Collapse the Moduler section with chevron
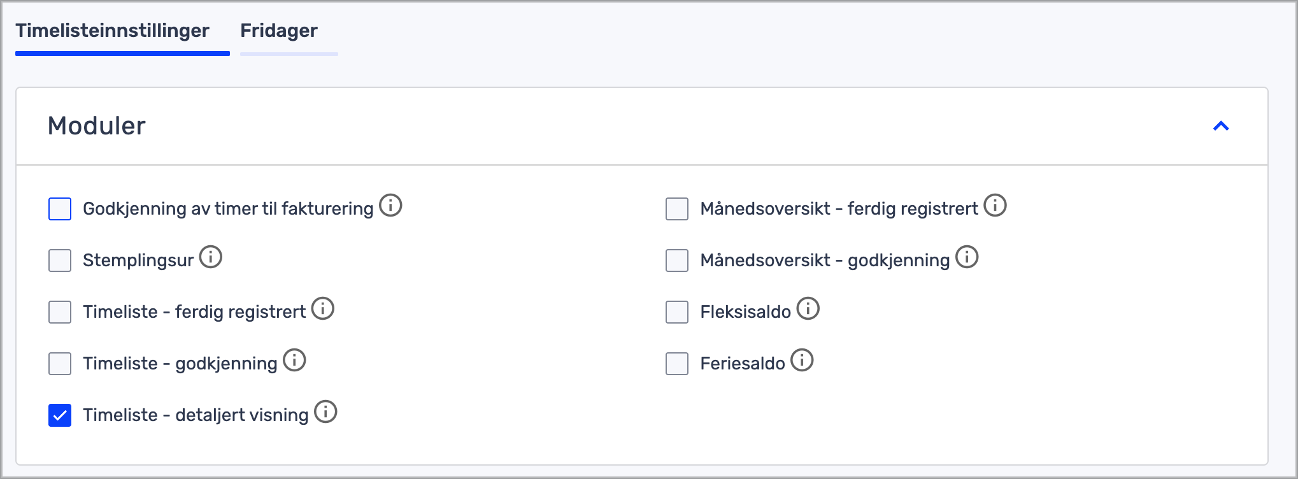Screen dimensions: 1298x479 pyautogui.click(x=1221, y=126)
